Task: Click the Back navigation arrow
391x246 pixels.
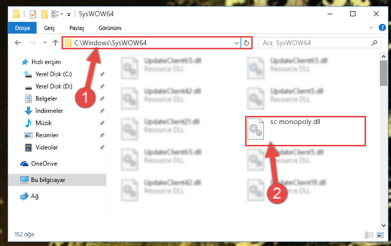Action: (18, 43)
